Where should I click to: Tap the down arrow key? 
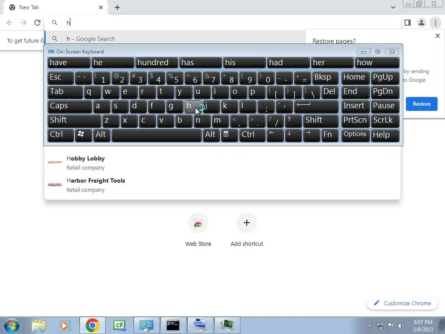[293, 136]
